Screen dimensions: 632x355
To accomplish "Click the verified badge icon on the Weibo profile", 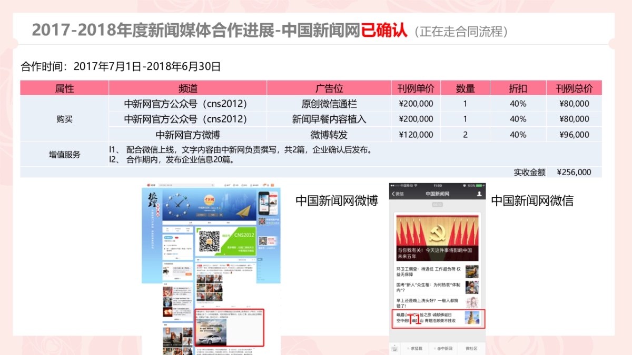I will click(x=217, y=208).
